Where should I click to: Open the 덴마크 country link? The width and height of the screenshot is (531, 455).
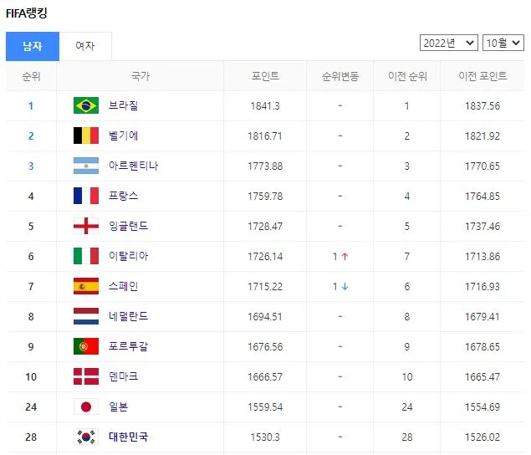click(123, 376)
